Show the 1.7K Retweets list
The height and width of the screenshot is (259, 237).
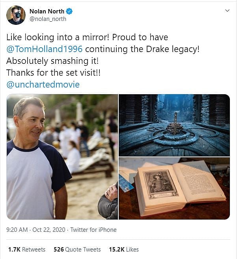click(27, 250)
